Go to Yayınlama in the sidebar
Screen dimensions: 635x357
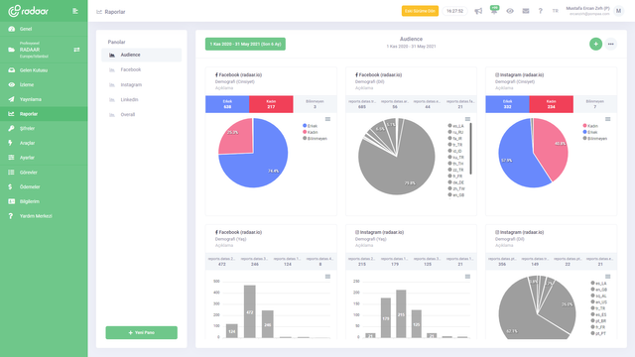tap(44, 99)
